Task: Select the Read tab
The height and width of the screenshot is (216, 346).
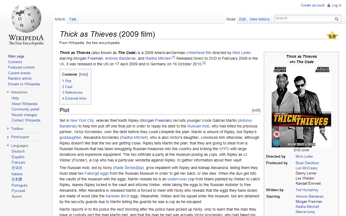Action: 231,19
